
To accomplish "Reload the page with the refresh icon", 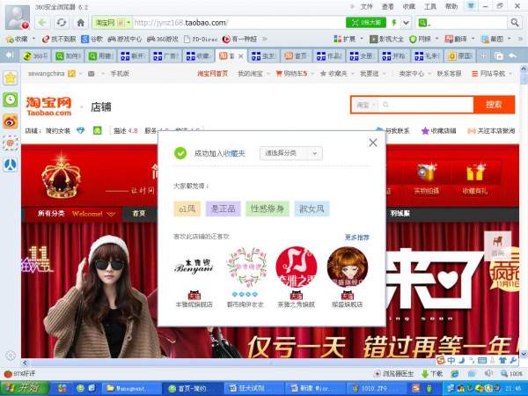I will tap(62, 23).
